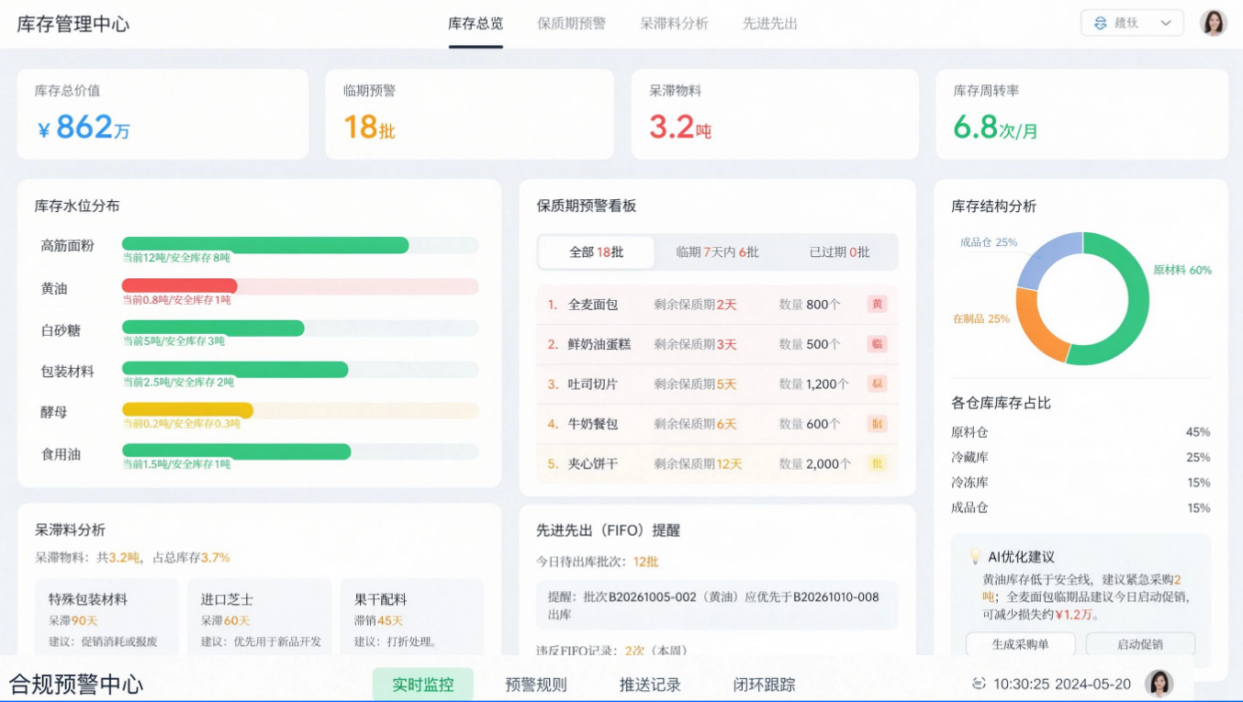1243x702 pixels.
Task: Open the 进口芝士 stagnant item card
Action: click(x=260, y=618)
